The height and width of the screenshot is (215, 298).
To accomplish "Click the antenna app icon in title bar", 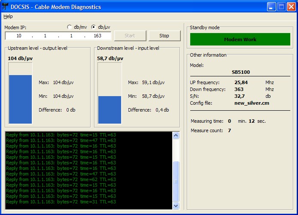I will [5, 6].
